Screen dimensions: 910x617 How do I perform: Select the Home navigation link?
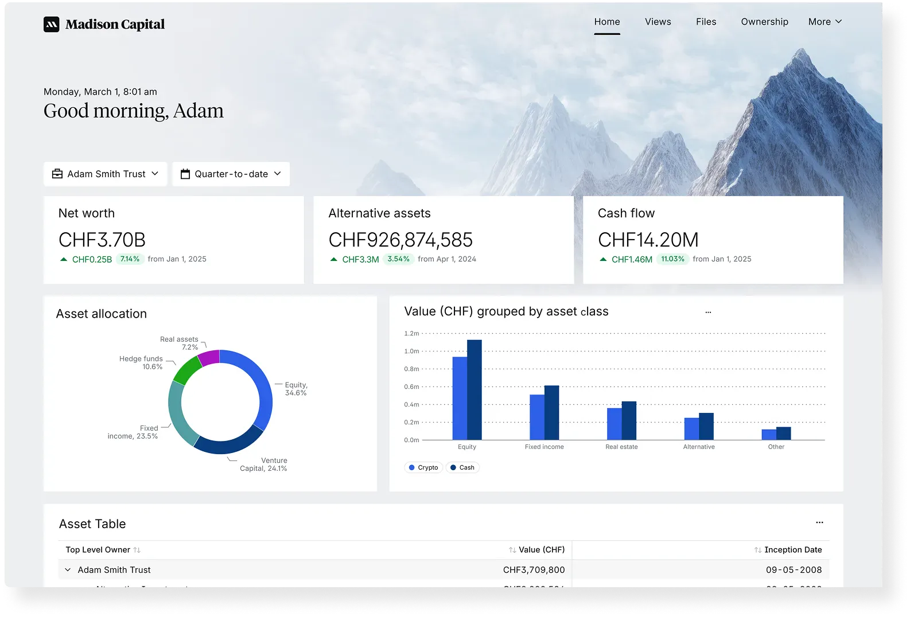(x=607, y=22)
